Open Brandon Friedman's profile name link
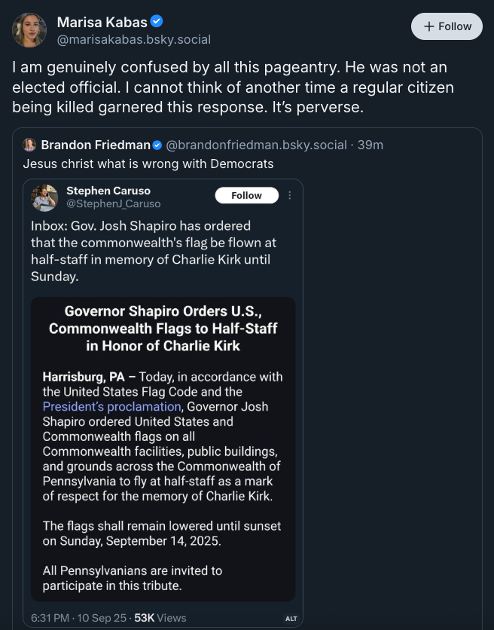This screenshot has width=494, height=630. (95, 145)
